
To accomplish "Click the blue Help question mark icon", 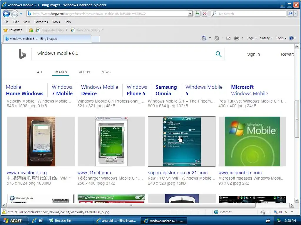I will pos(291,38).
